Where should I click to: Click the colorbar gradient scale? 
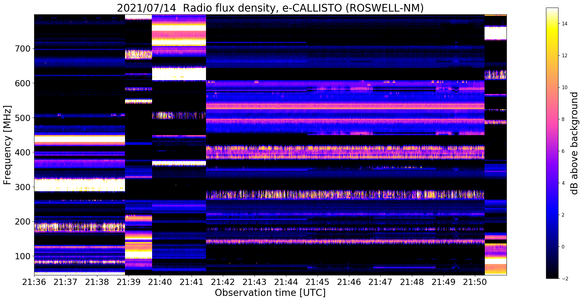552,143
